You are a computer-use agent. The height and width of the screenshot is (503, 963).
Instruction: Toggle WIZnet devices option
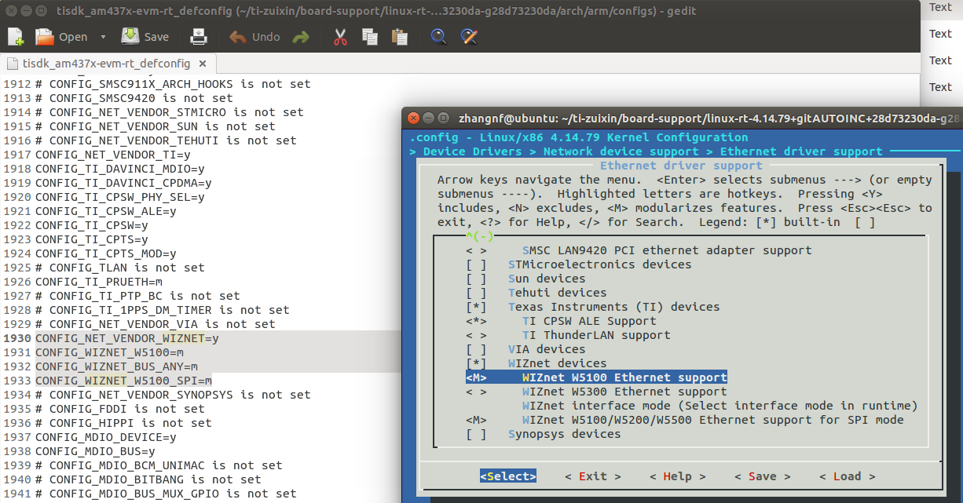[536, 363]
